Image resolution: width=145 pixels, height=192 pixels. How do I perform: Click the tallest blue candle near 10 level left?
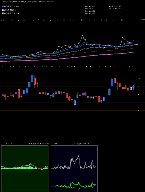tap(32, 78)
